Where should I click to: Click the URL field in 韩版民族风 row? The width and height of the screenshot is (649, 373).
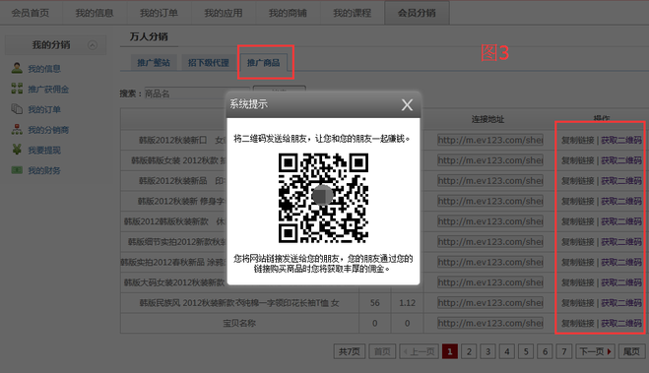pyautogui.click(x=490, y=303)
